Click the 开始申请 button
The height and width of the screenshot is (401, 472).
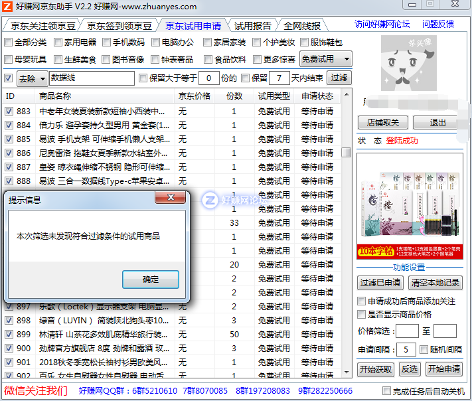[x=444, y=369]
